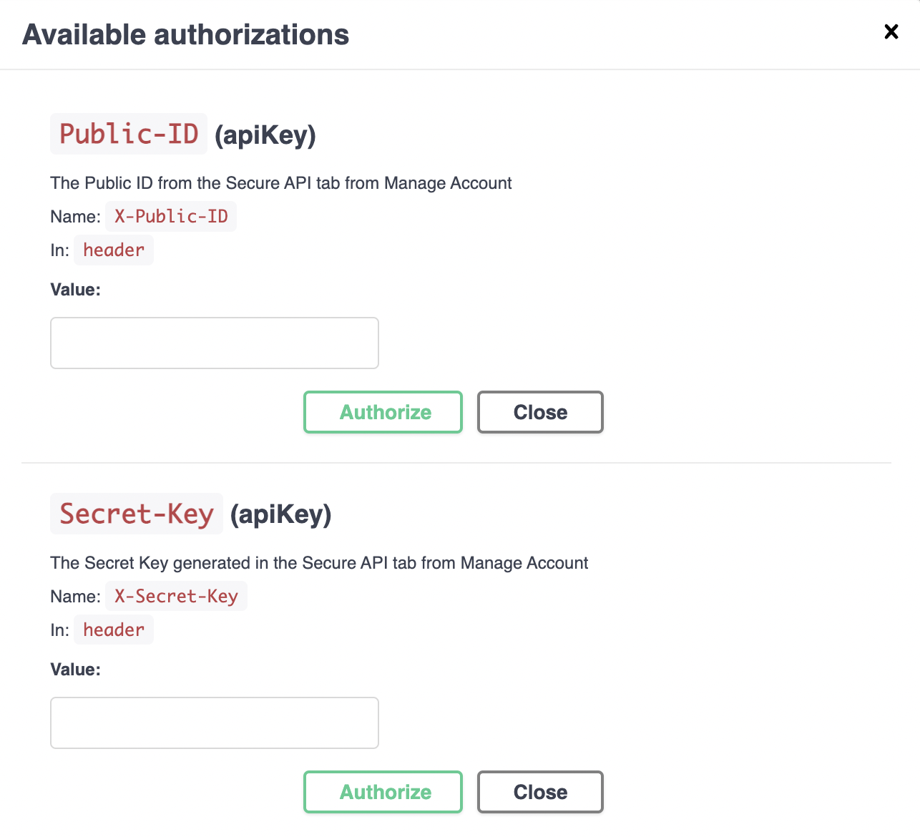920x837 pixels.
Task: Focus the Public-ID Value input field
Action: (x=215, y=343)
